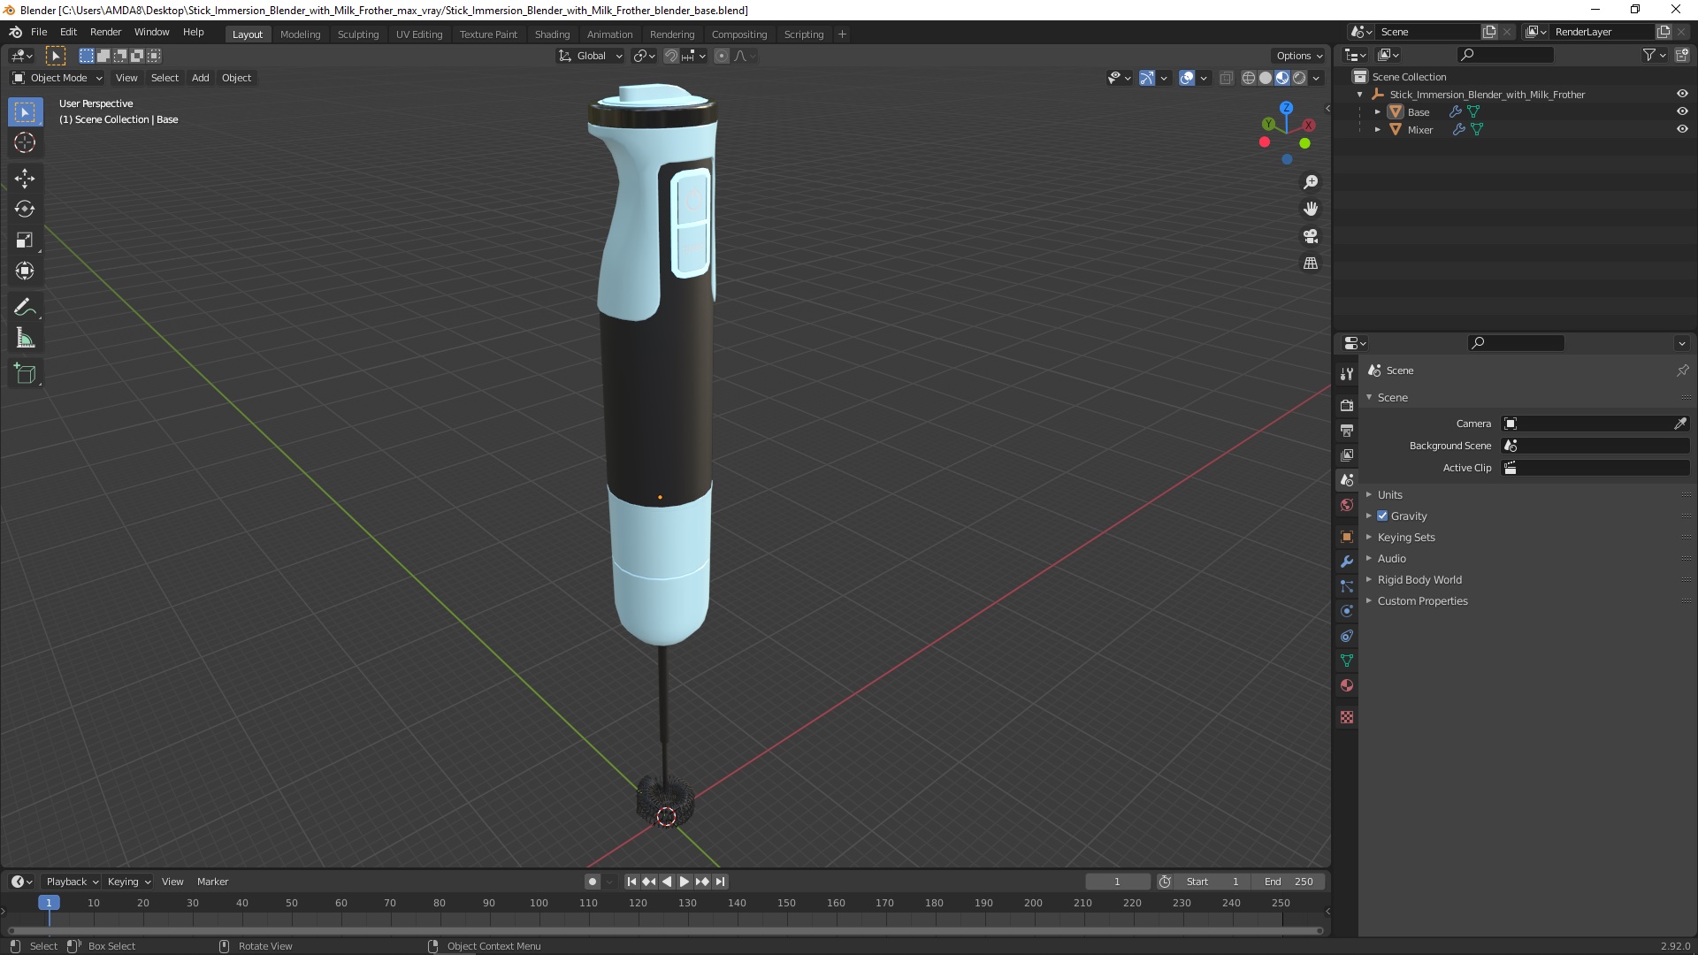
Task: Open Particles properties tab
Action: 1347,586
